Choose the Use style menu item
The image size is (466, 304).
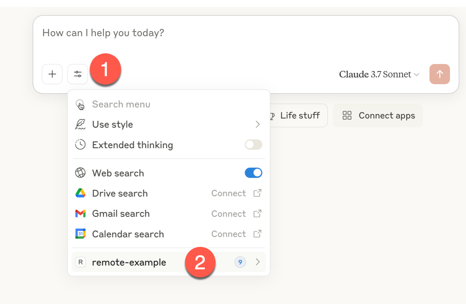(113, 125)
